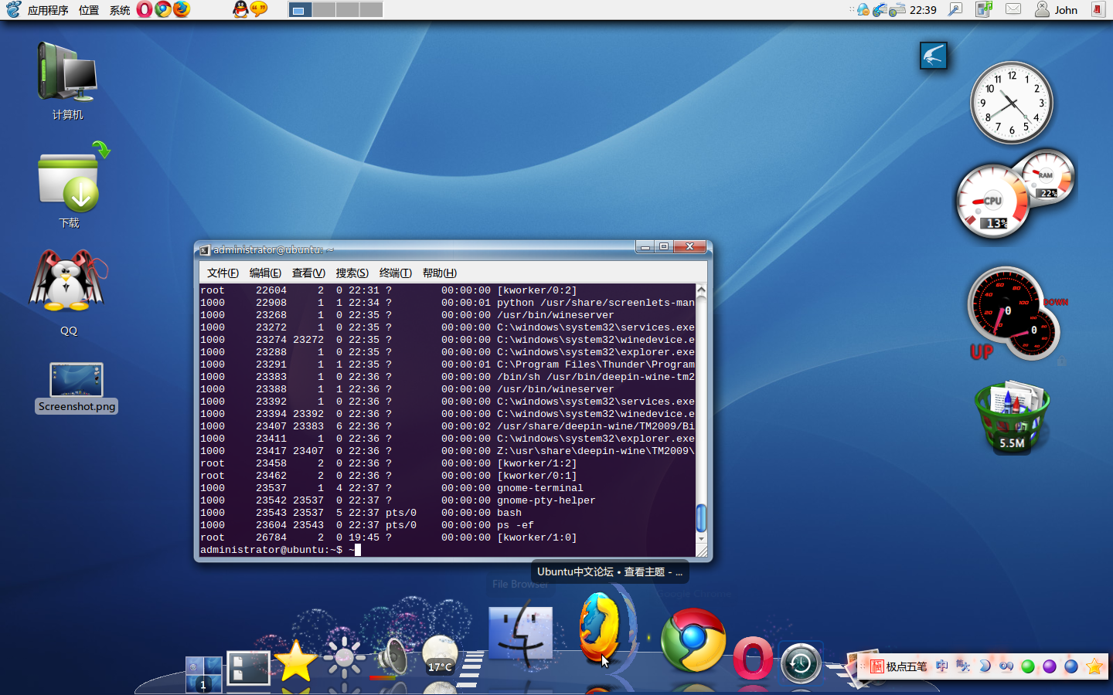
Task: Open terminal 帮助(H) menu
Action: [439, 273]
